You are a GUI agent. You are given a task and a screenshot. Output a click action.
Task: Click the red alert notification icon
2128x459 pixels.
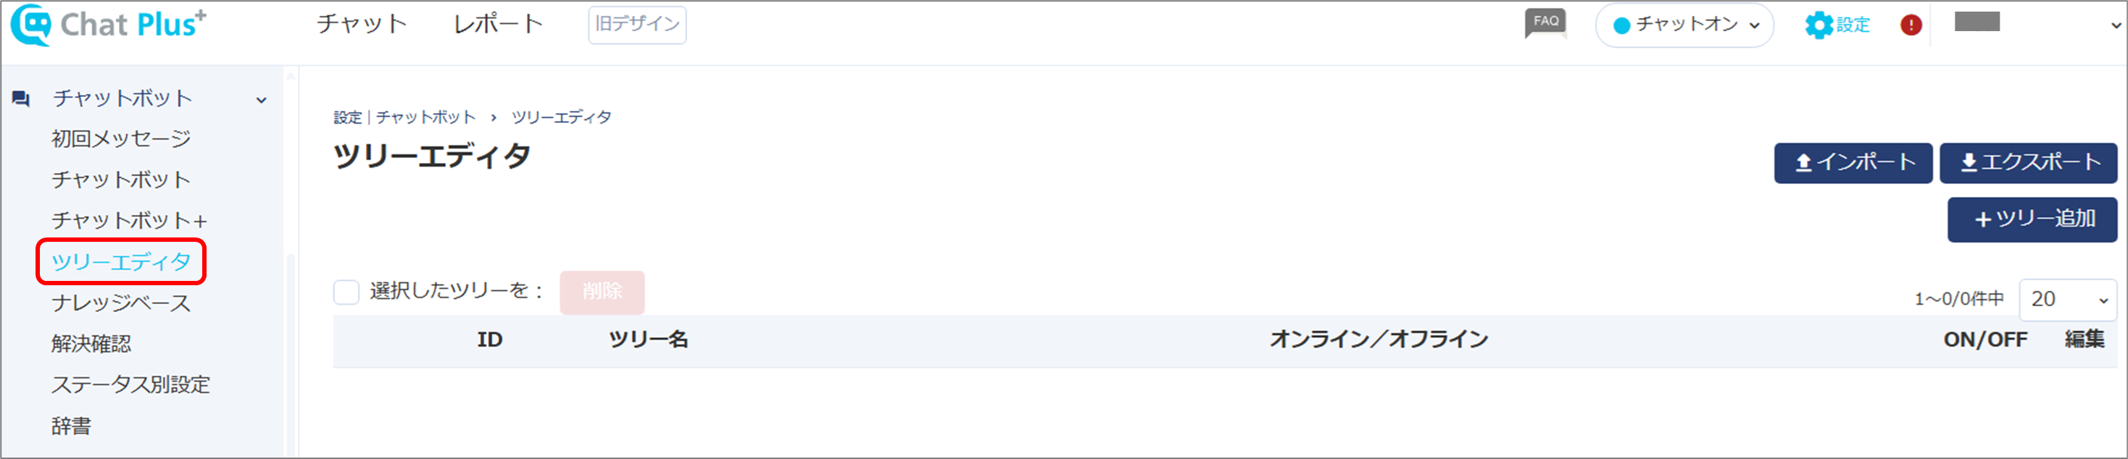click(x=1910, y=25)
